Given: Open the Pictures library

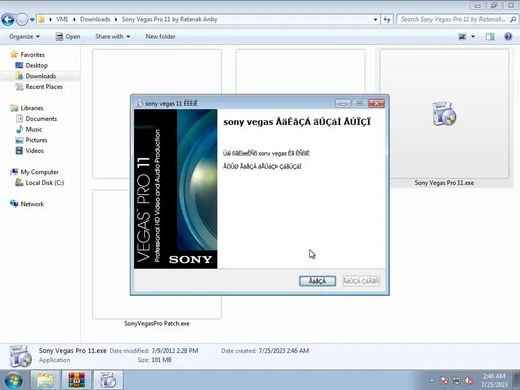Looking at the screenshot, I should pos(37,140).
